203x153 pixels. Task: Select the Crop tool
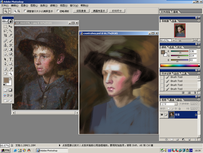(5, 35)
